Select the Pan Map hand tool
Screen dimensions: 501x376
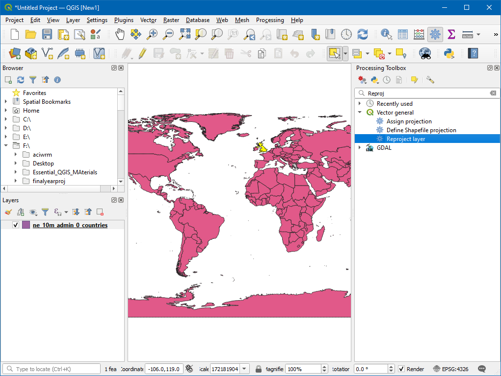[x=120, y=34]
